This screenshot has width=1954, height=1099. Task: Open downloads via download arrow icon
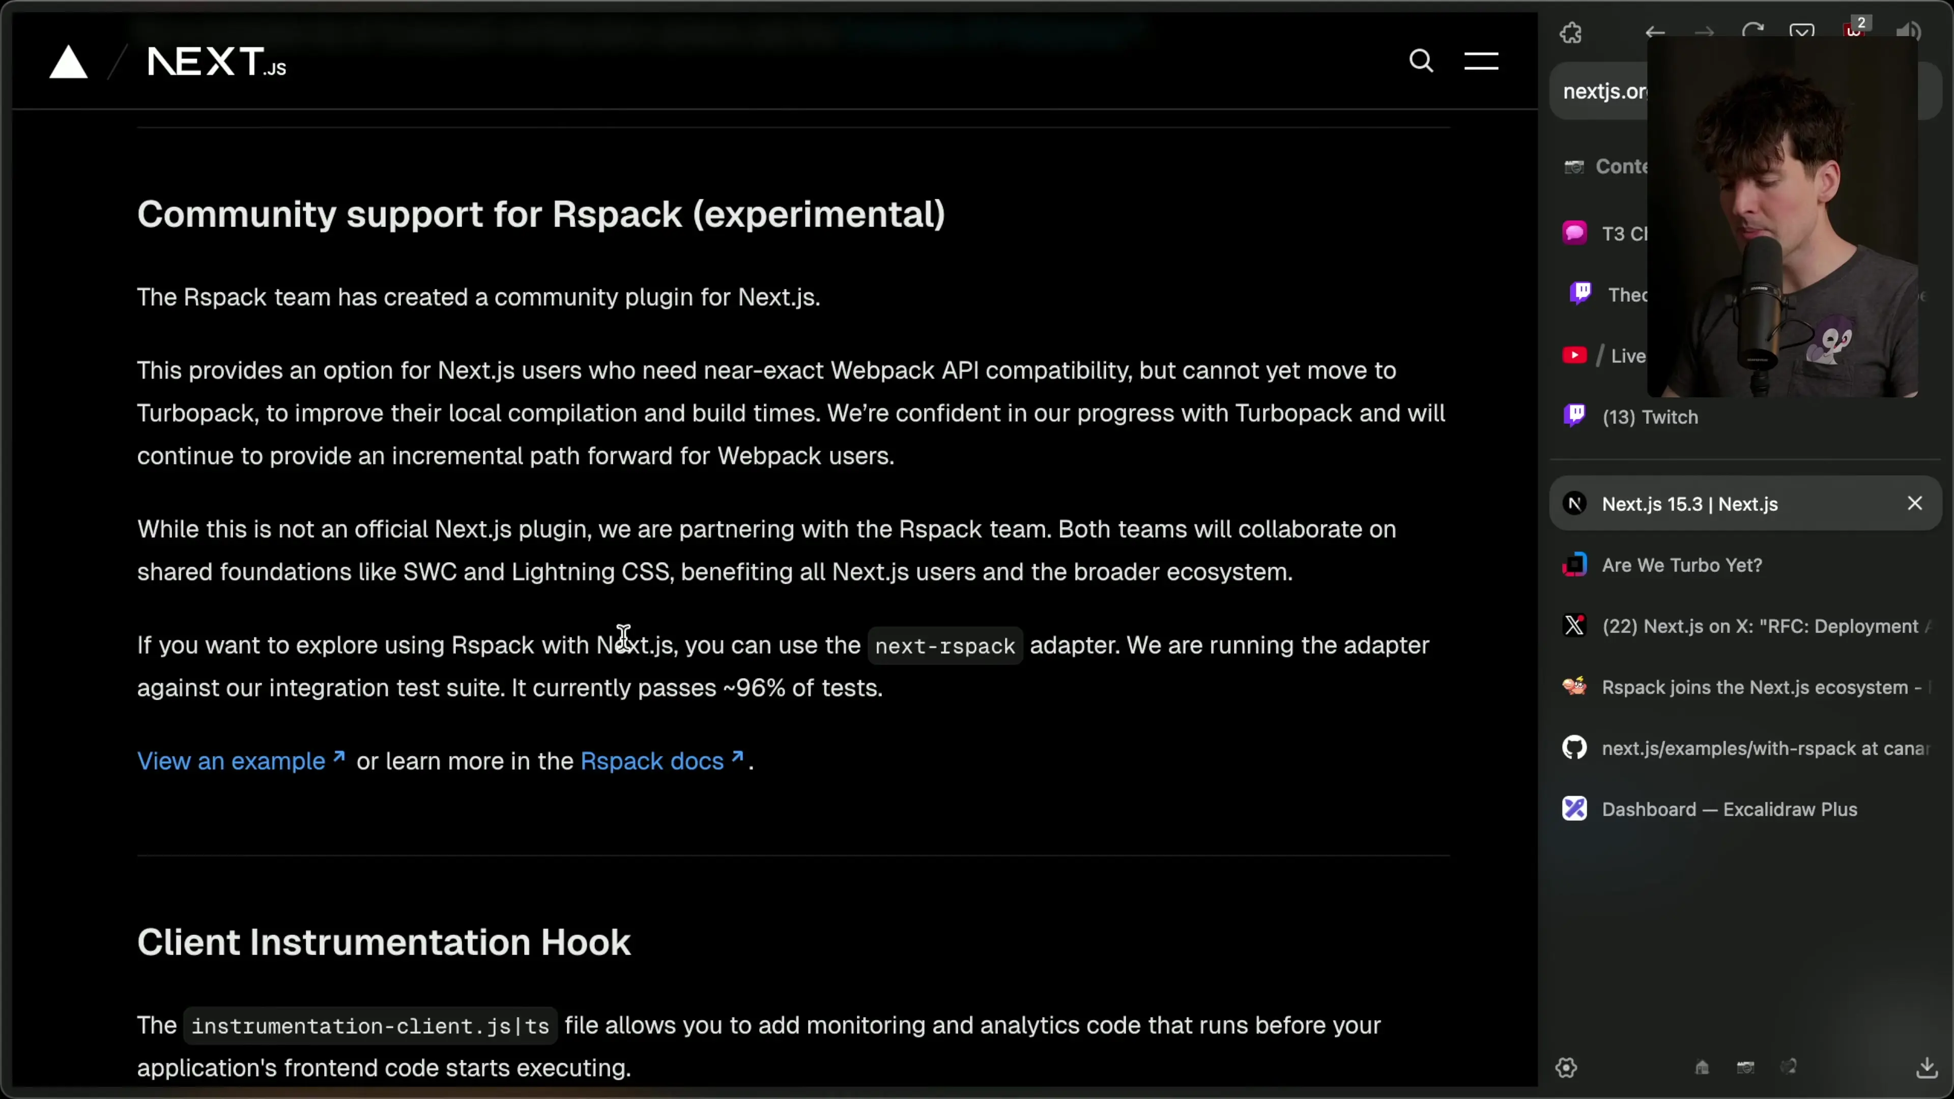pos(1927,1068)
